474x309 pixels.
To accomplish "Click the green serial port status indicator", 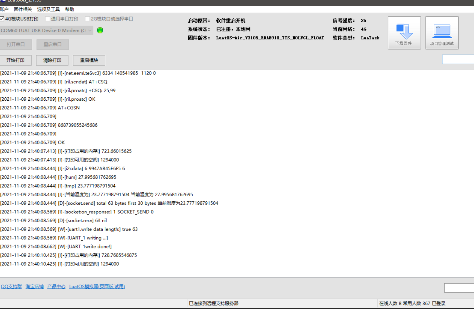I will pos(100,30).
